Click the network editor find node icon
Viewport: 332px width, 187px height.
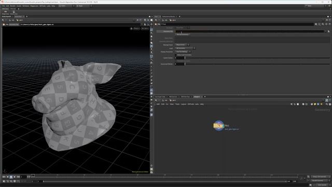click(327, 104)
